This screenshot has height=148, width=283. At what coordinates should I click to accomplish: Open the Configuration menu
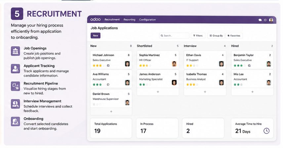tap(147, 20)
